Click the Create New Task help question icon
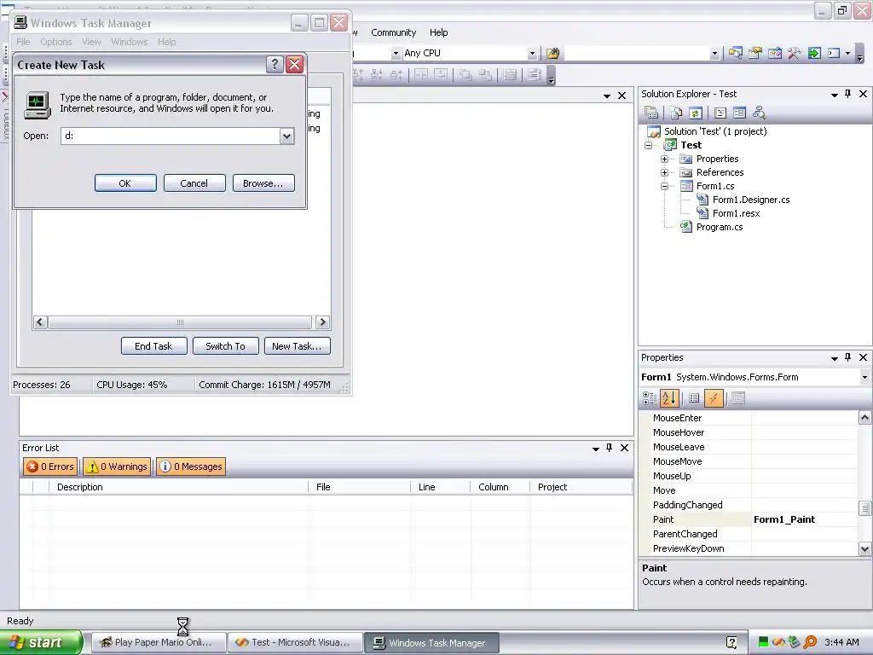 tap(275, 65)
